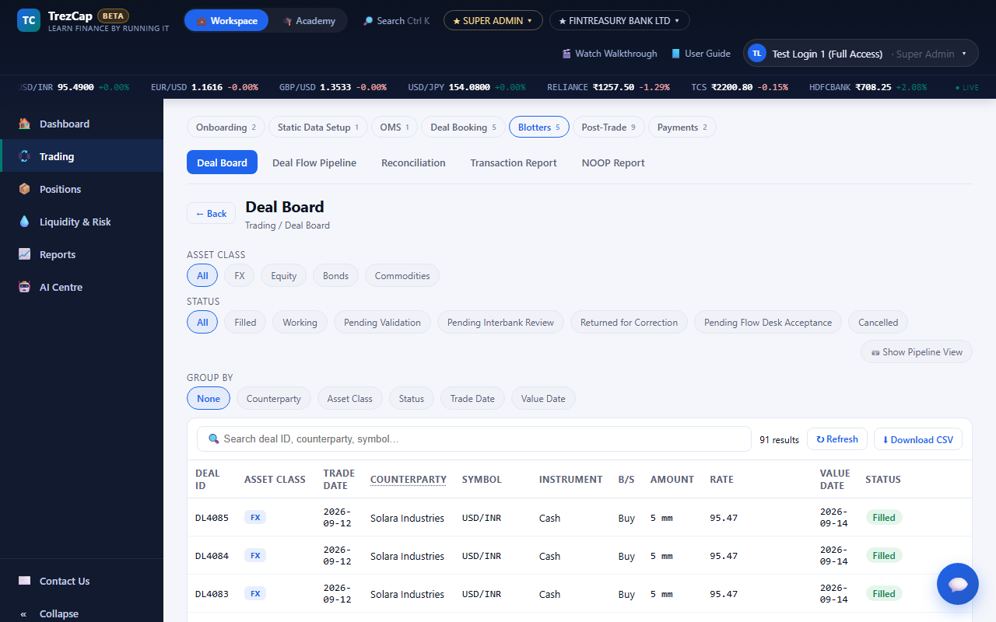Viewport: 996px width, 622px height.
Task: Group deals by Trade Date
Action: click(x=472, y=399)
